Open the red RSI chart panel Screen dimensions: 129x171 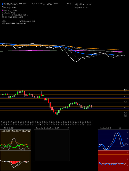click(113, 161)
